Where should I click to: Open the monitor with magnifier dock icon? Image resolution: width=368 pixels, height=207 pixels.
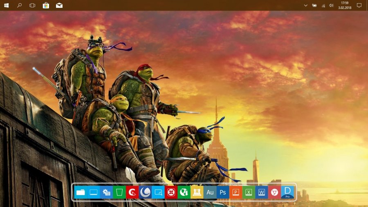pyautogui.click(x=158, y=192)
